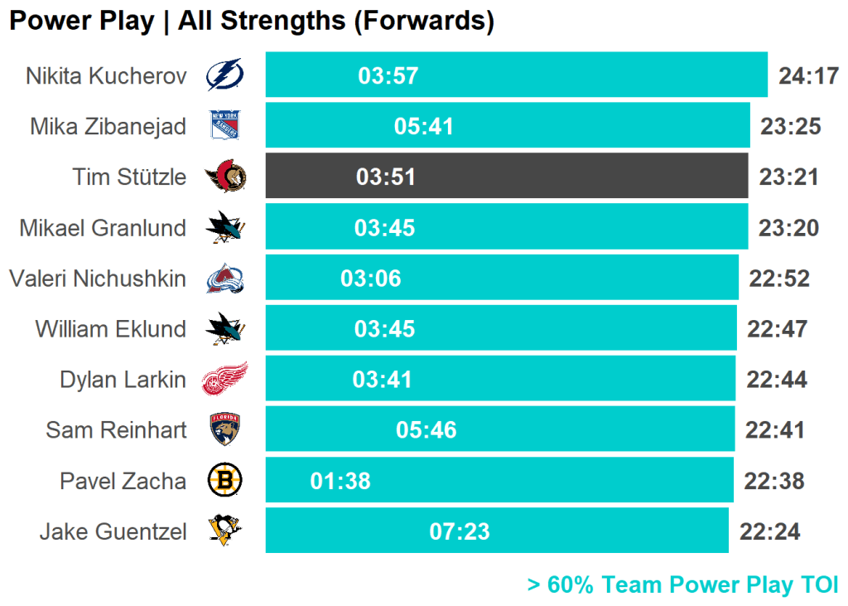The width and height of the screenshot is (848, 606).
Task: Click Sharks logo beside William Eklund
Action: tap(224, 329)
